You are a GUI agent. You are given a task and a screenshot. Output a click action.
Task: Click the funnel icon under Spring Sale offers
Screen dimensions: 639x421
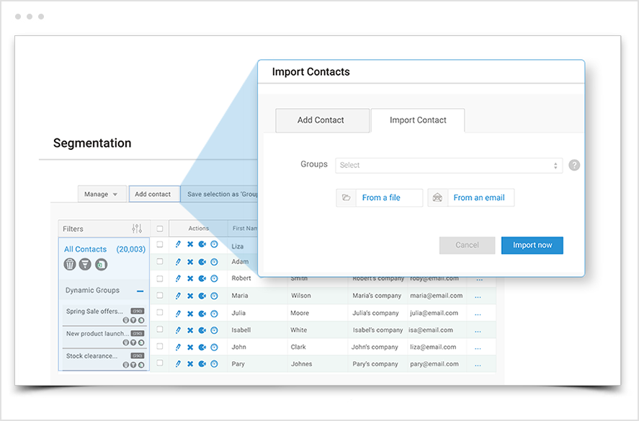(133, 320)
